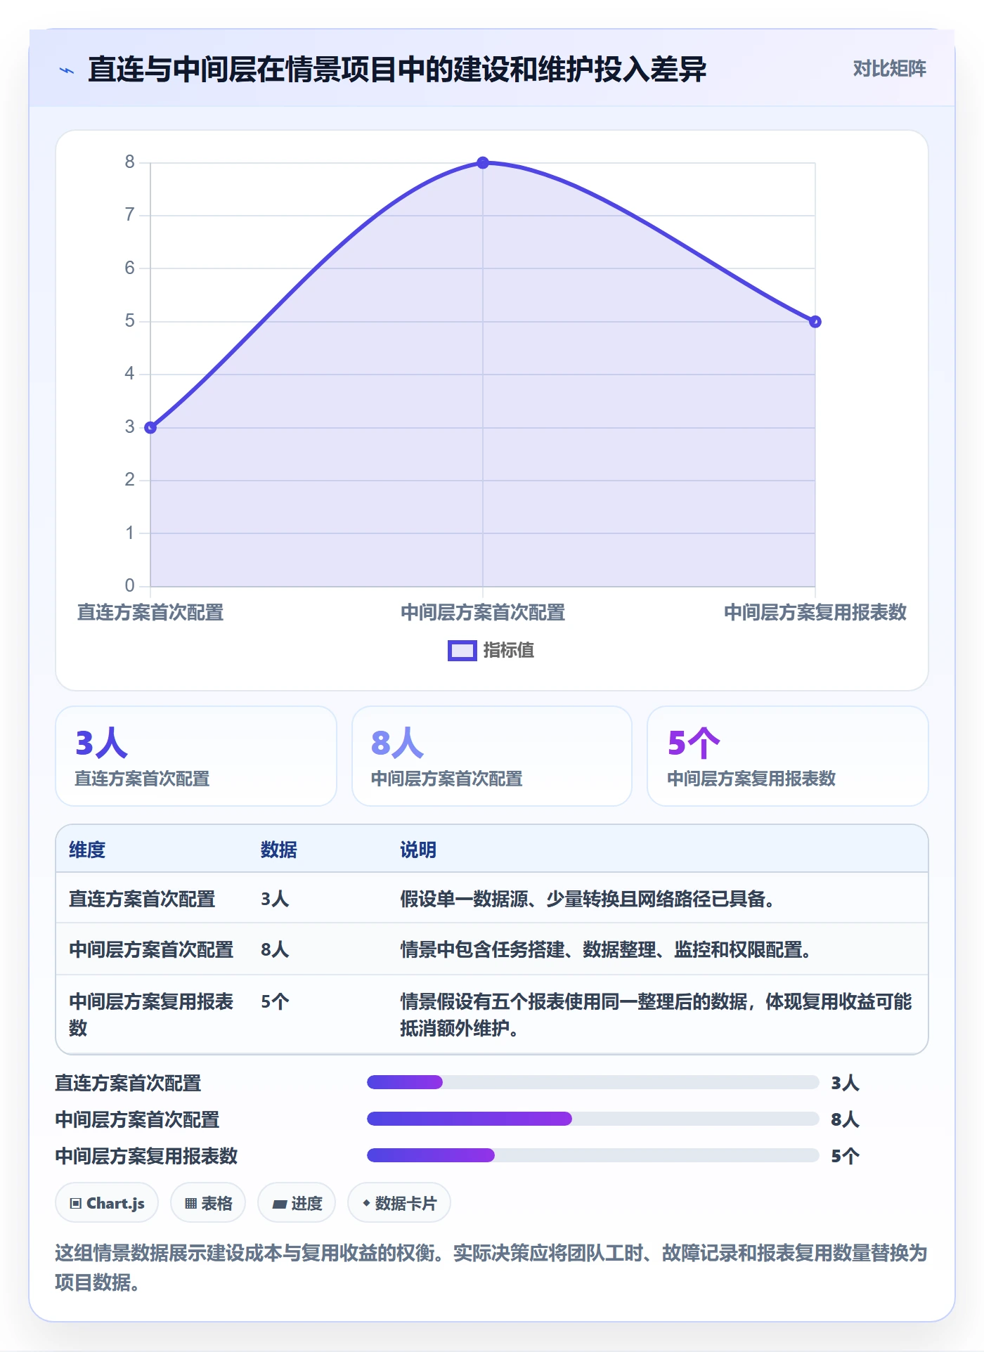The width and height of the screenshot is (984, 1352).
Task: Open the 5个 data card
Action: [788, 756]
